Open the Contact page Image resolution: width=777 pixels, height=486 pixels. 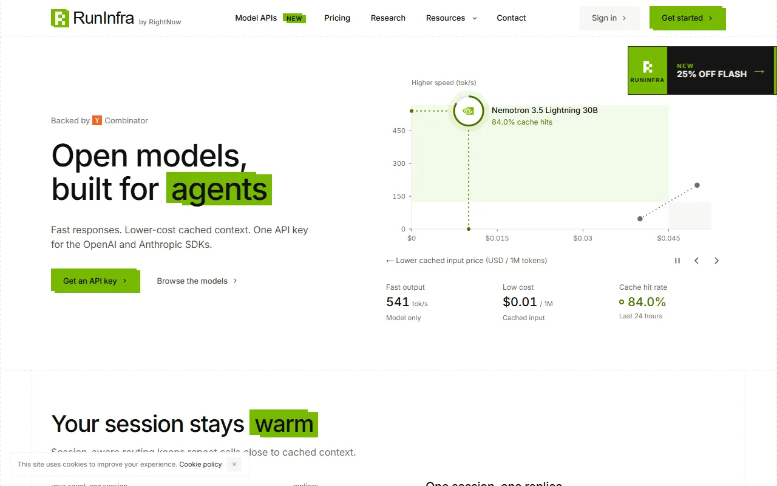(511, 18)
